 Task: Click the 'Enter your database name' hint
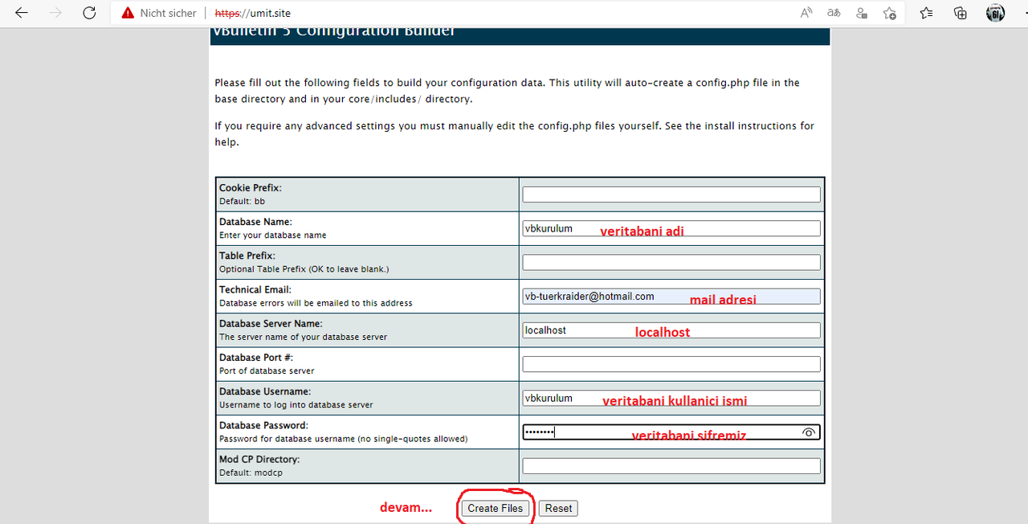pos(272,235)
